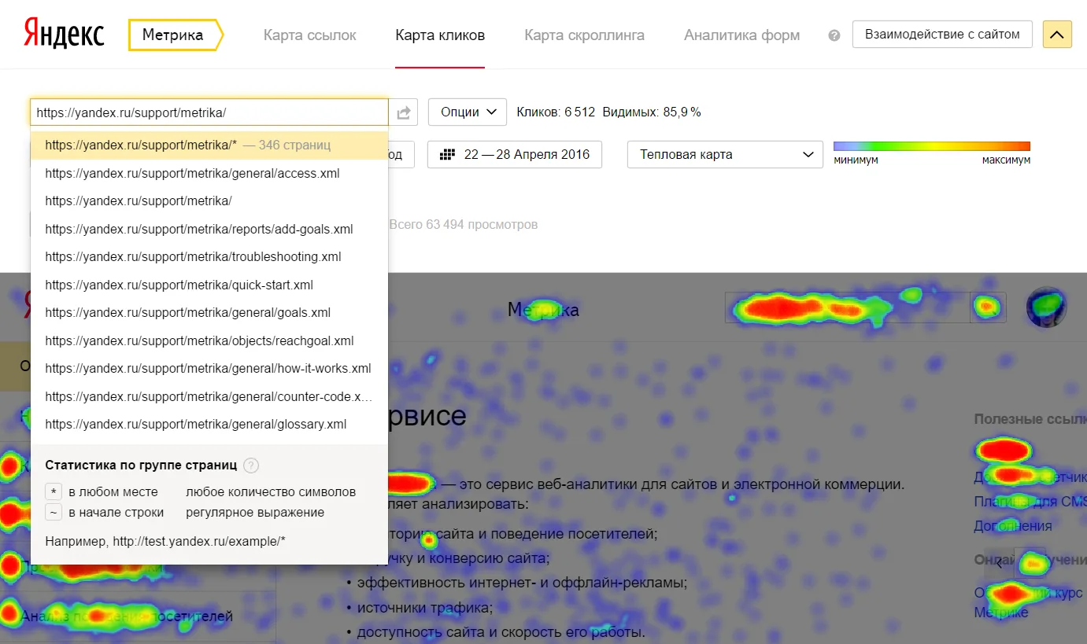Click the в начале строки hint text
The height and width of the screenshot is (644, 1087).
pyautogui.click(x=116, y=513)
